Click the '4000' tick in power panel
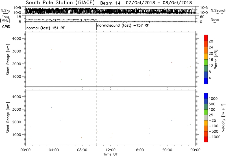The width and height of the screenshot is (226, 156). [x=16, y=39]
